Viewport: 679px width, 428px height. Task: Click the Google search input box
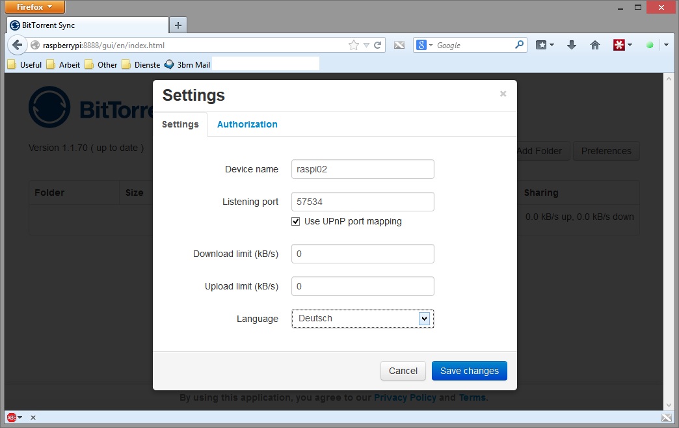[474, 45]
